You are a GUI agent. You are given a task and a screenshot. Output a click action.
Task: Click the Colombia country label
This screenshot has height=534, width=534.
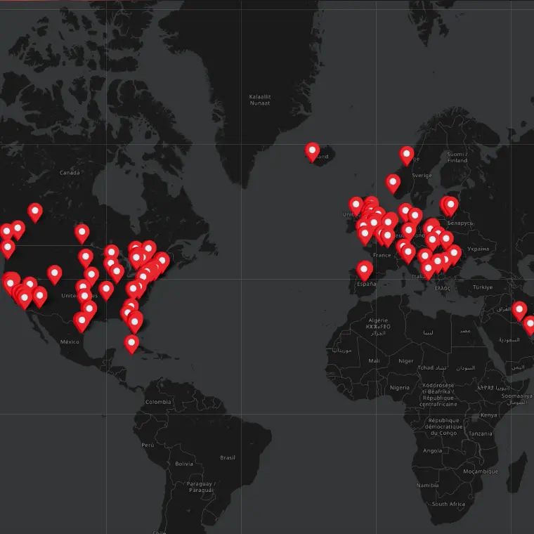click(158, 402)
